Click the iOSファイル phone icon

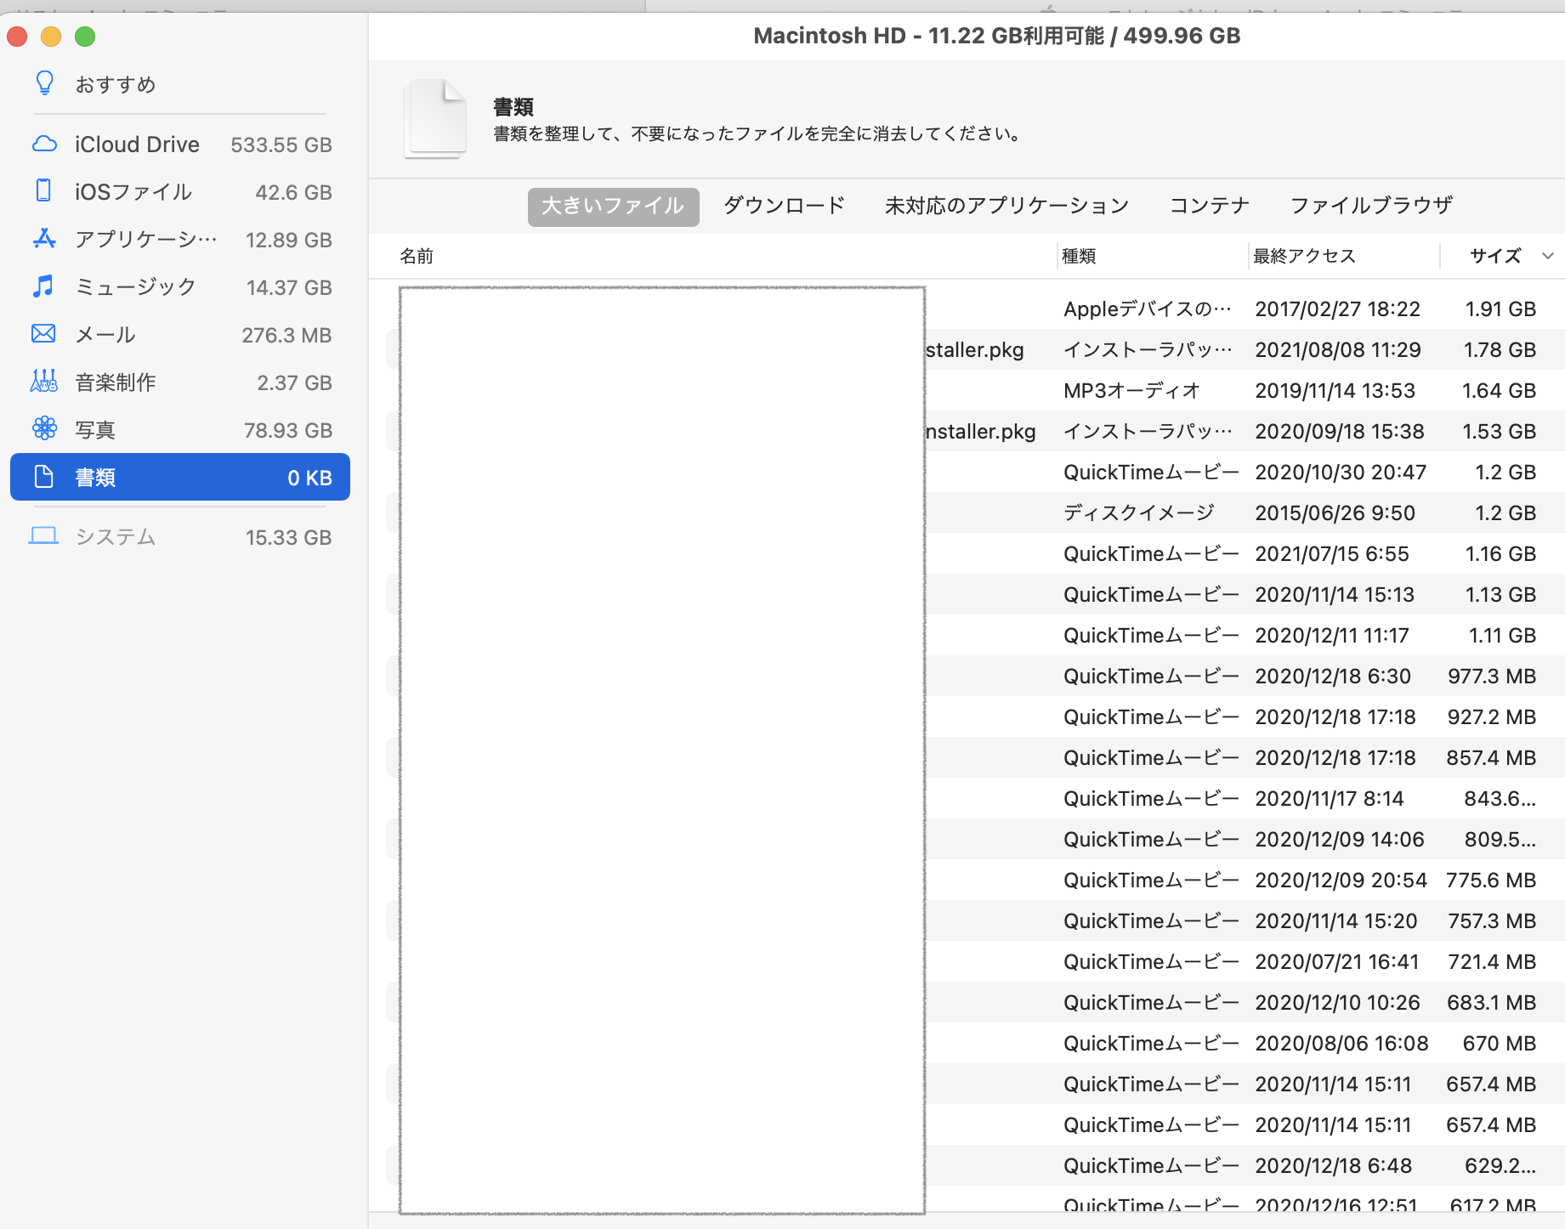coord(44,191)
